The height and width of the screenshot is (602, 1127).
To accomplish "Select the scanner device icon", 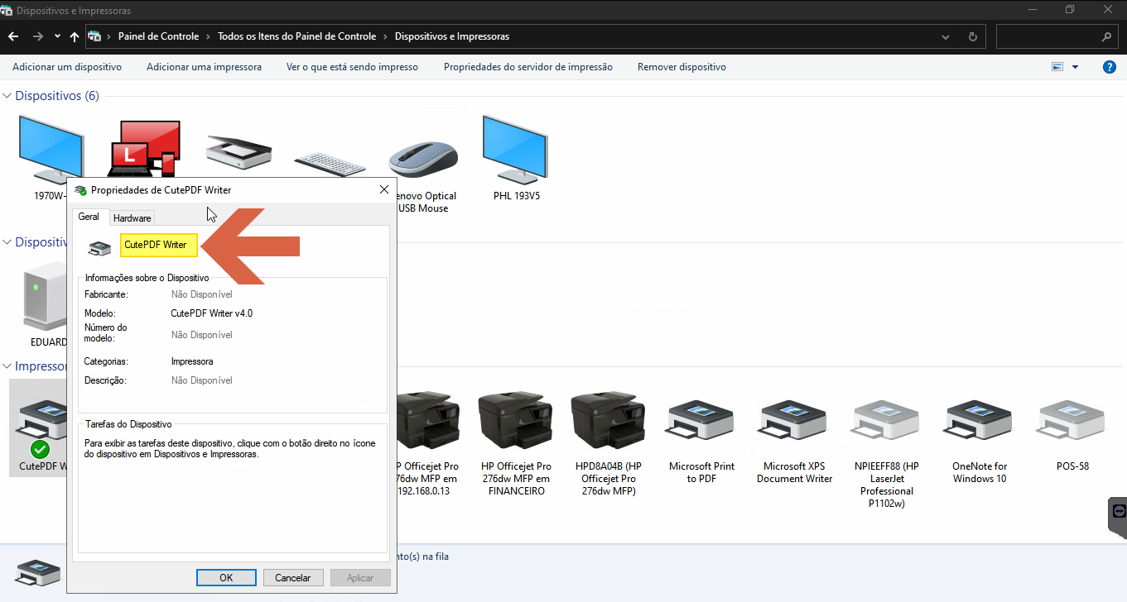I will tap(238, 151).
